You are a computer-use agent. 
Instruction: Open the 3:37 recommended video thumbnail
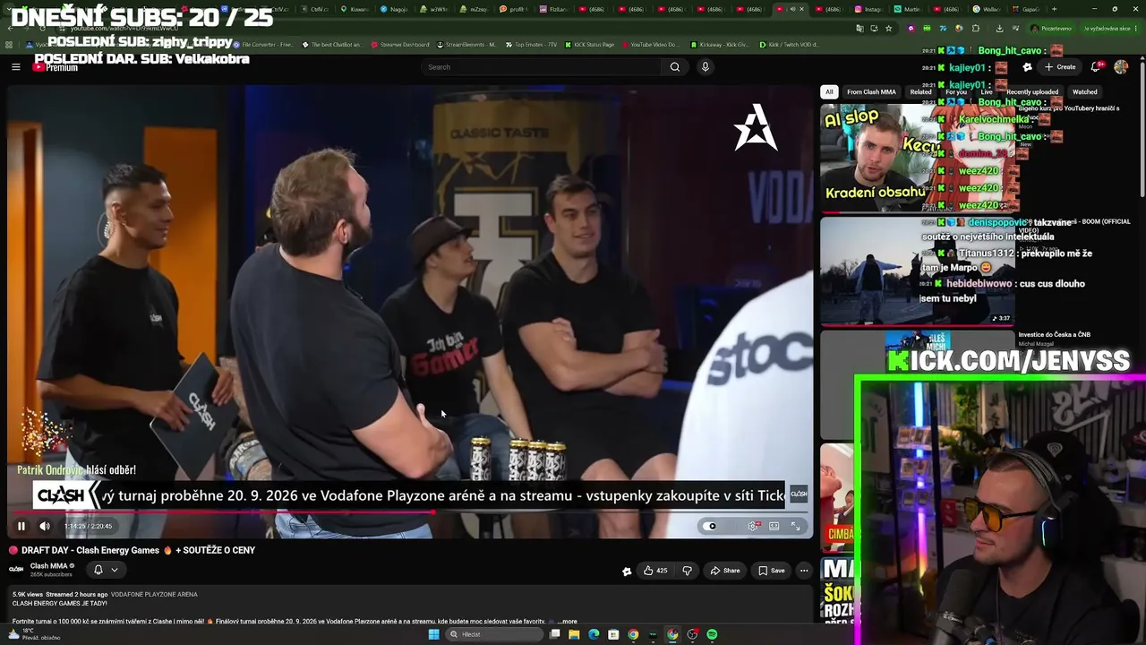point(918,271)
